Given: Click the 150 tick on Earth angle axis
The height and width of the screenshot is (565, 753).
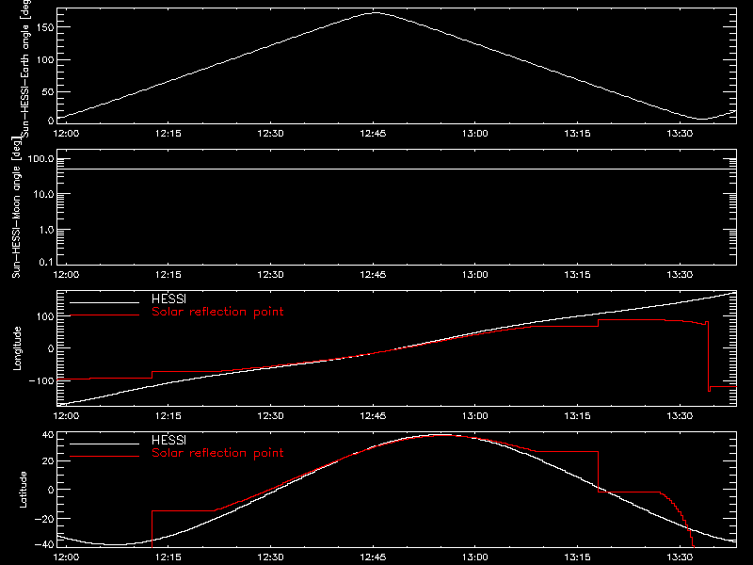Looking at the screenshot, I should [45, 27].
